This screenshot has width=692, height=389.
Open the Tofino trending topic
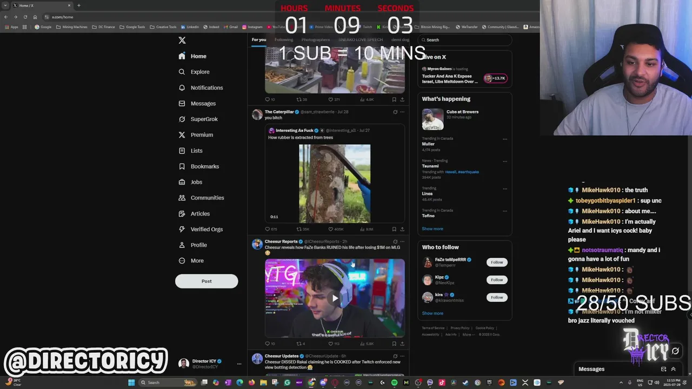(x=428, y=216)
